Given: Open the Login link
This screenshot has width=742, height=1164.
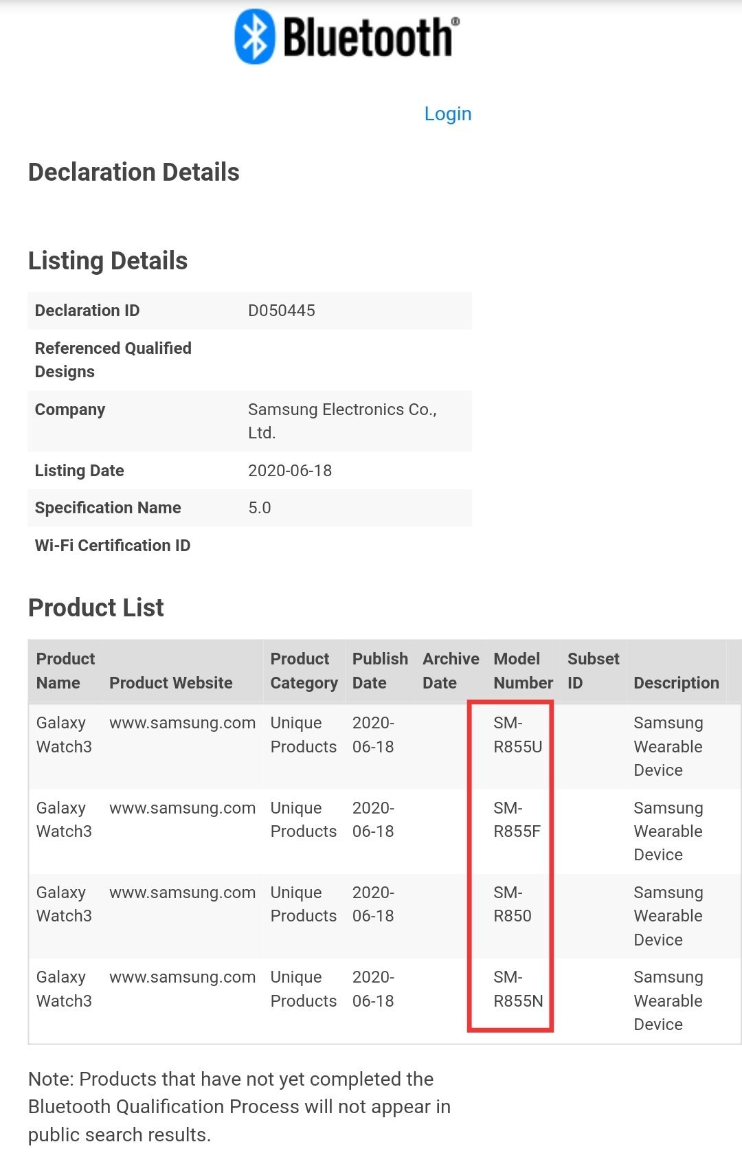Looking at the screenshot, I should 447,114.
